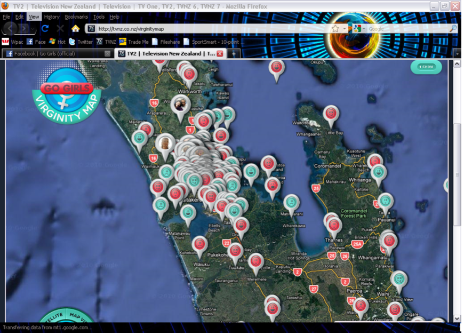Bookmark page with the star icon
The image size is (464, 335).
pos(335,29)
